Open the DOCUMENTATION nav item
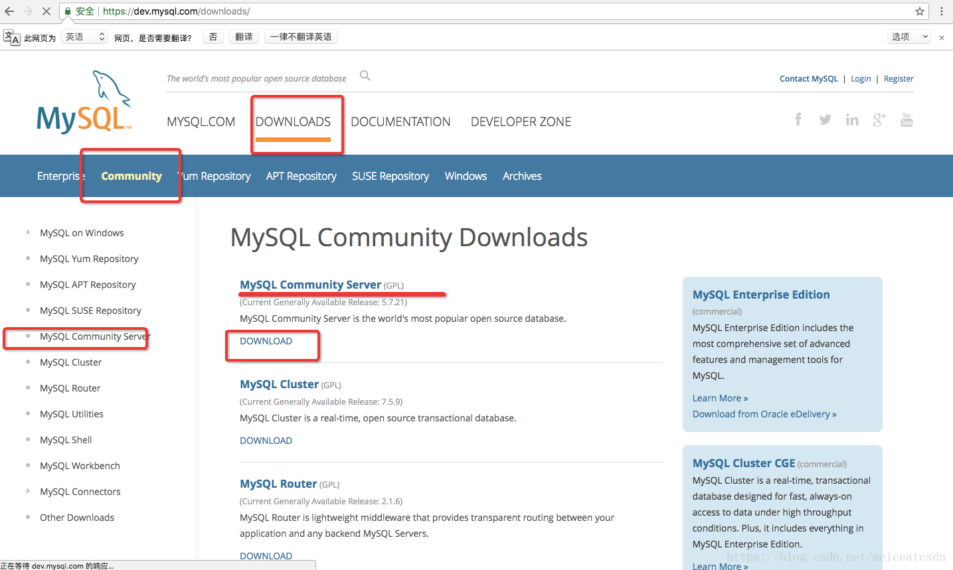 400,122
